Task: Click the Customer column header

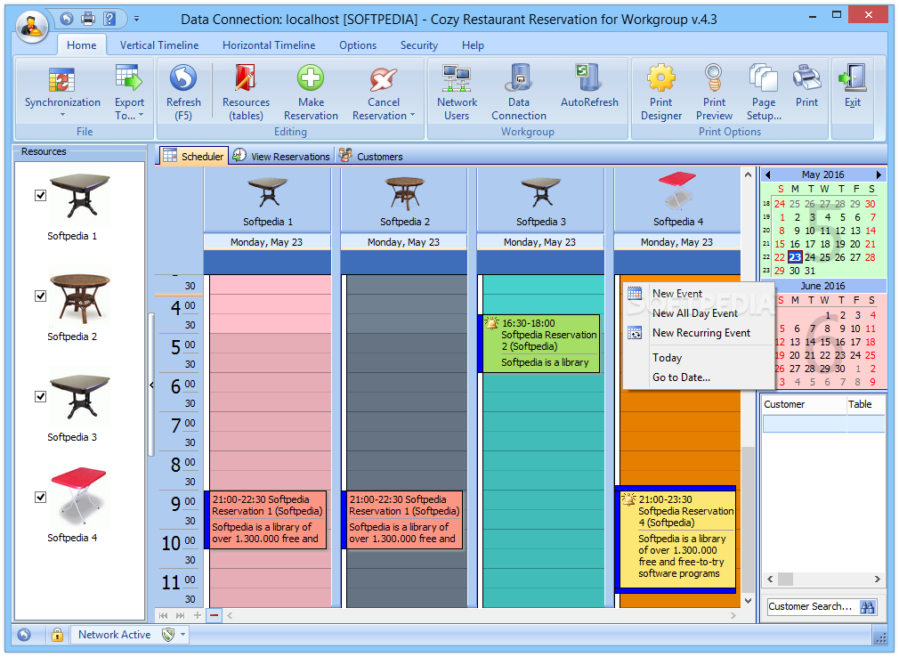Action: (x=804, y=404)
